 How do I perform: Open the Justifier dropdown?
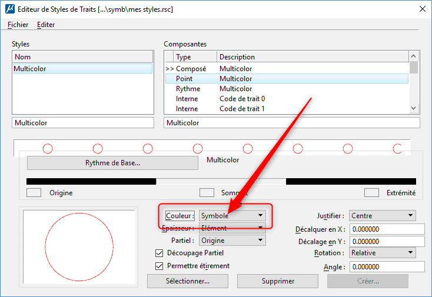(x=382, y=216)
